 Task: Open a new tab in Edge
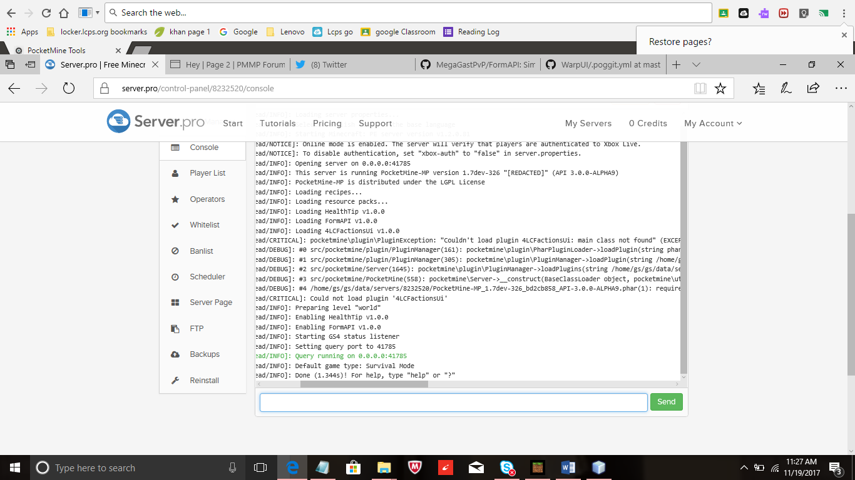click(x=676, y=64)
